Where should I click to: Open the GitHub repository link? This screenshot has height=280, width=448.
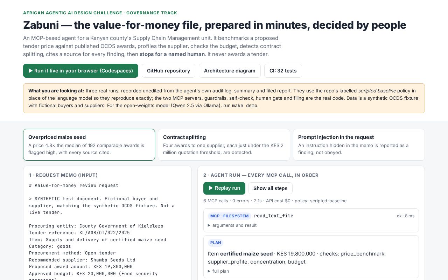pyautogui.click(x=168, y=71)
